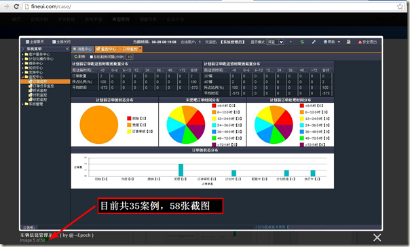This screenshot has height=247, width=410.
Task: Expand the 系统管理 tree node arrow
Action: click(x=23, y=104)
